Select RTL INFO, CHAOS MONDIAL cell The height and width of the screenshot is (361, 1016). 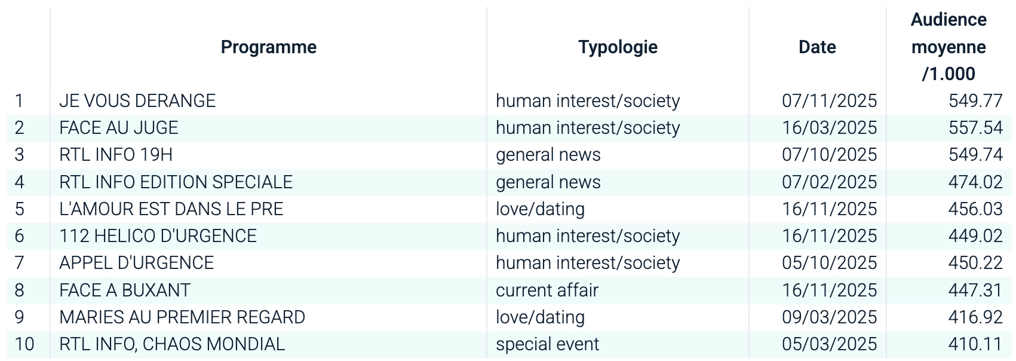pyautogui.click(x=172, y=344)
